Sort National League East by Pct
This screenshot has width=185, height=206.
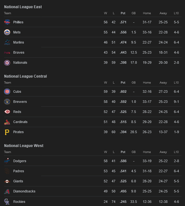tap(123, 13)
